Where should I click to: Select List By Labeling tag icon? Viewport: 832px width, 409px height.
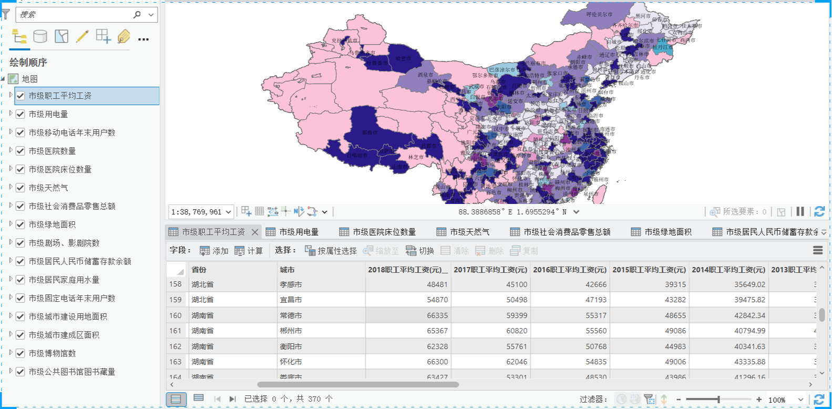click(x=124, y=36)
